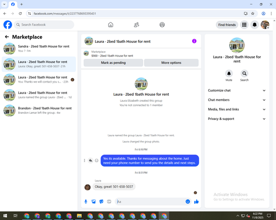Image resolution: width=276 pixels, height=220 pixels.
Task: Click More options for the listing
Action: [171, 63]
